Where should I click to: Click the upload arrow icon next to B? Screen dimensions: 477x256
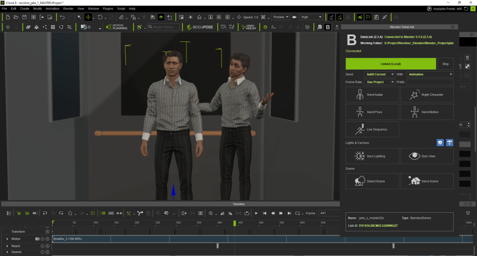(x=337, y=27)
